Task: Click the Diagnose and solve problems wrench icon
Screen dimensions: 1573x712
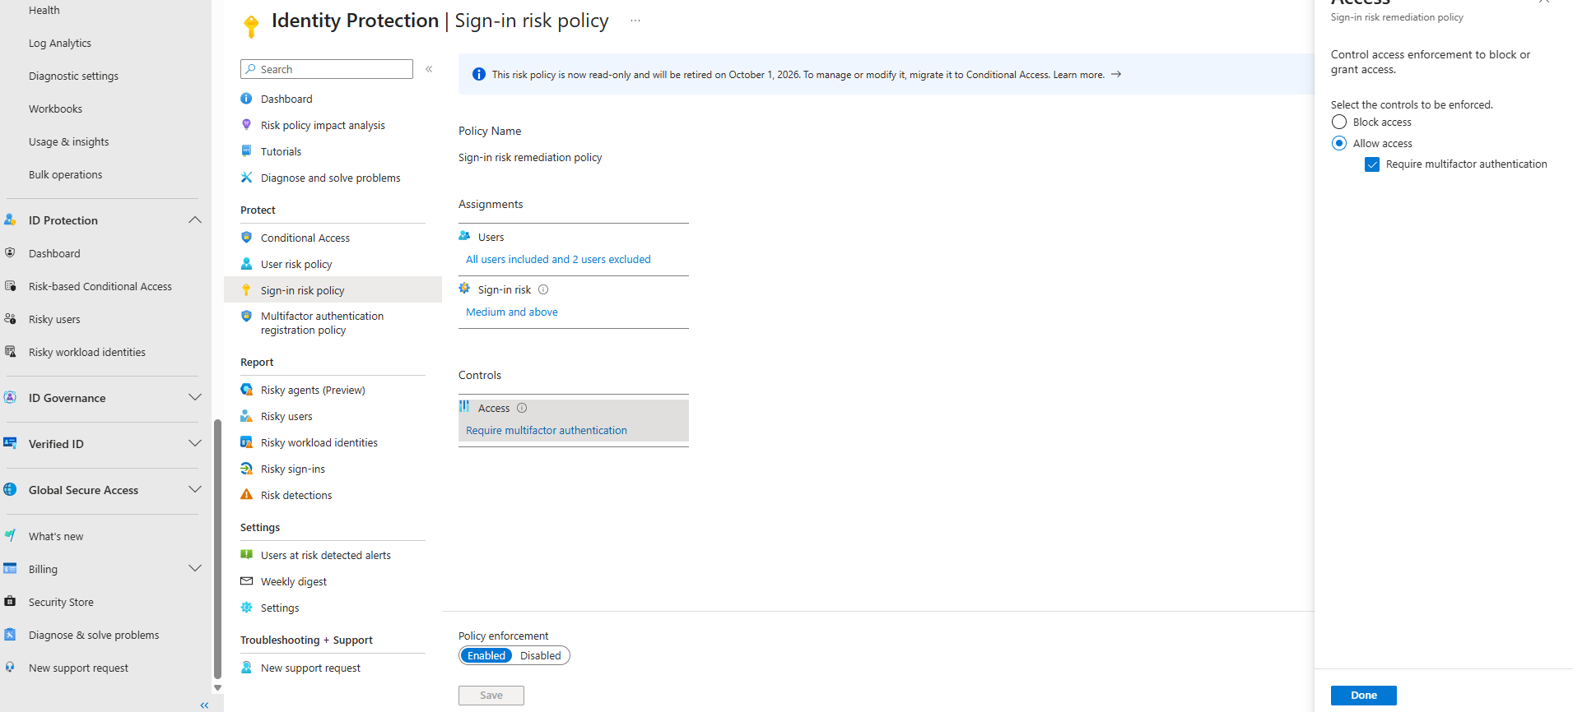Action: click(x=246, y=178)
